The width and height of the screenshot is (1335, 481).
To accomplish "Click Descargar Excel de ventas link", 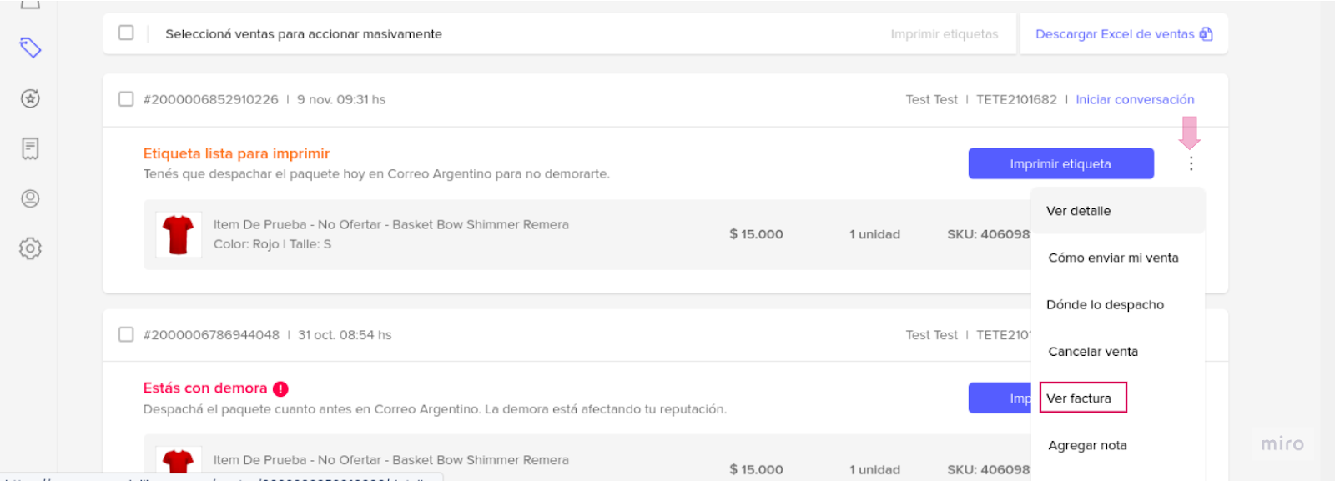I will pos(1114,34).
